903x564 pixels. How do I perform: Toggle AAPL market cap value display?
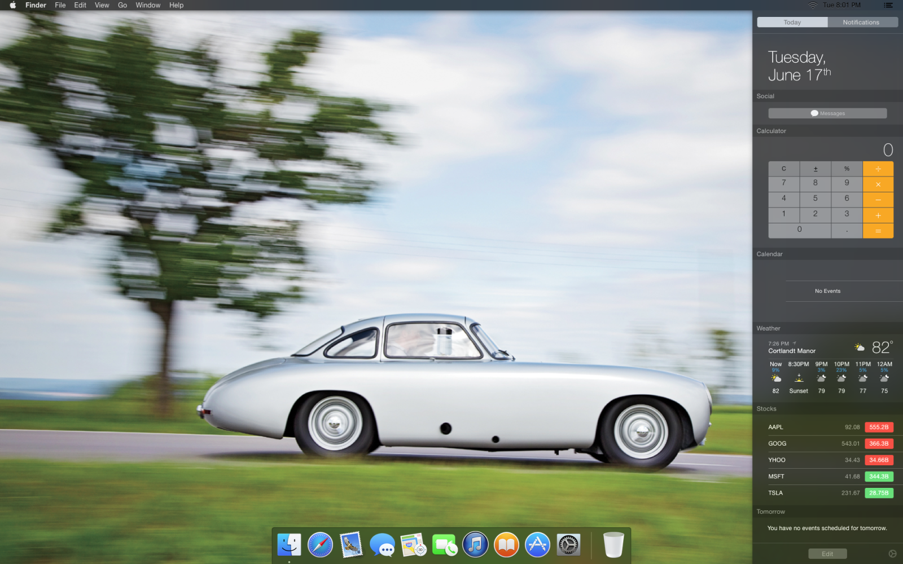(x=879, y=428)
